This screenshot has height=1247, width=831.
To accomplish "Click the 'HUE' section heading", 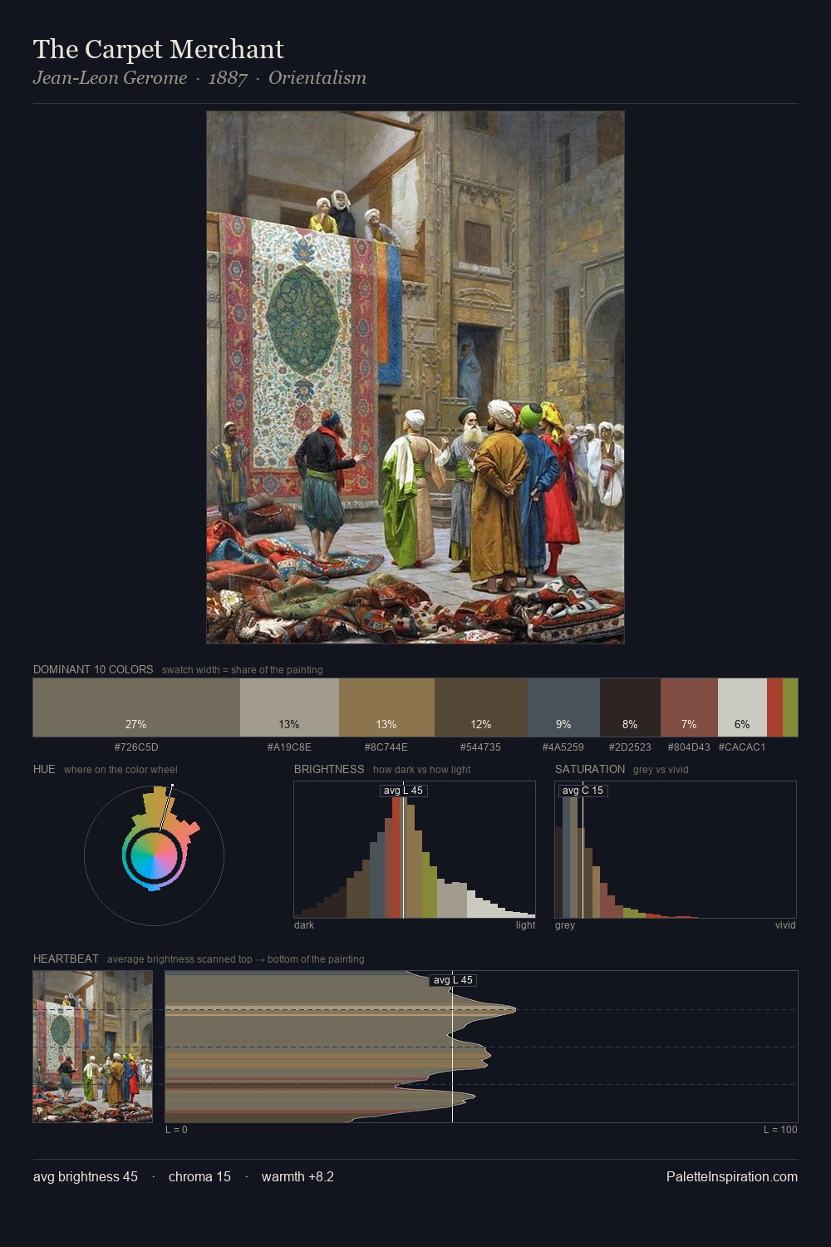I will 44,769.
